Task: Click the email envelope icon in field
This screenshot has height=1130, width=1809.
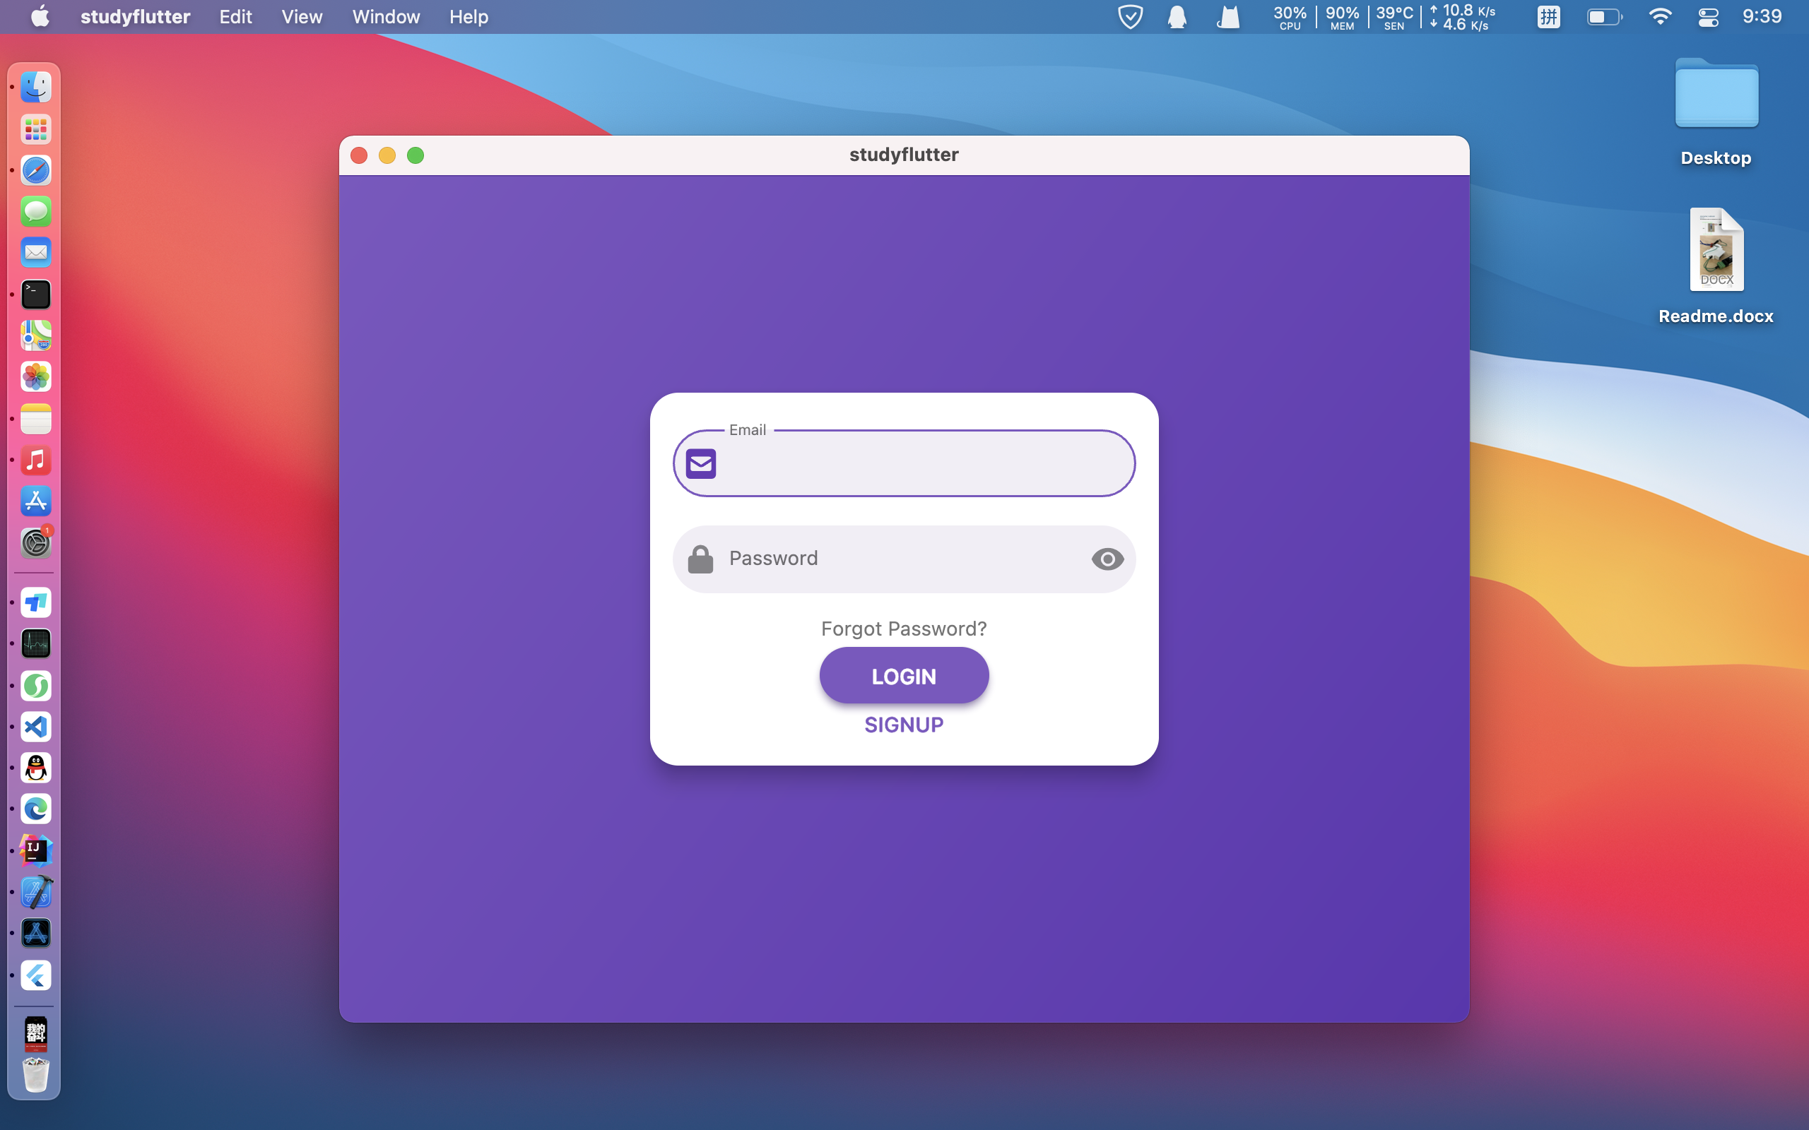Action: (700, 463)
